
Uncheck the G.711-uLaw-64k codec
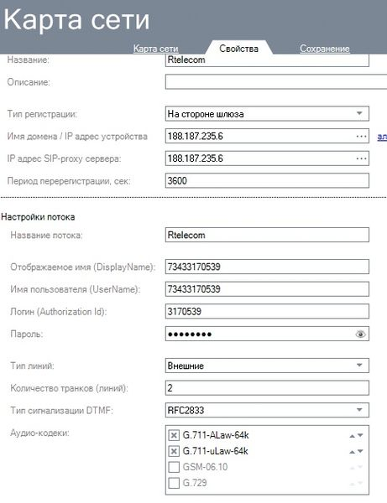(174, 451)
